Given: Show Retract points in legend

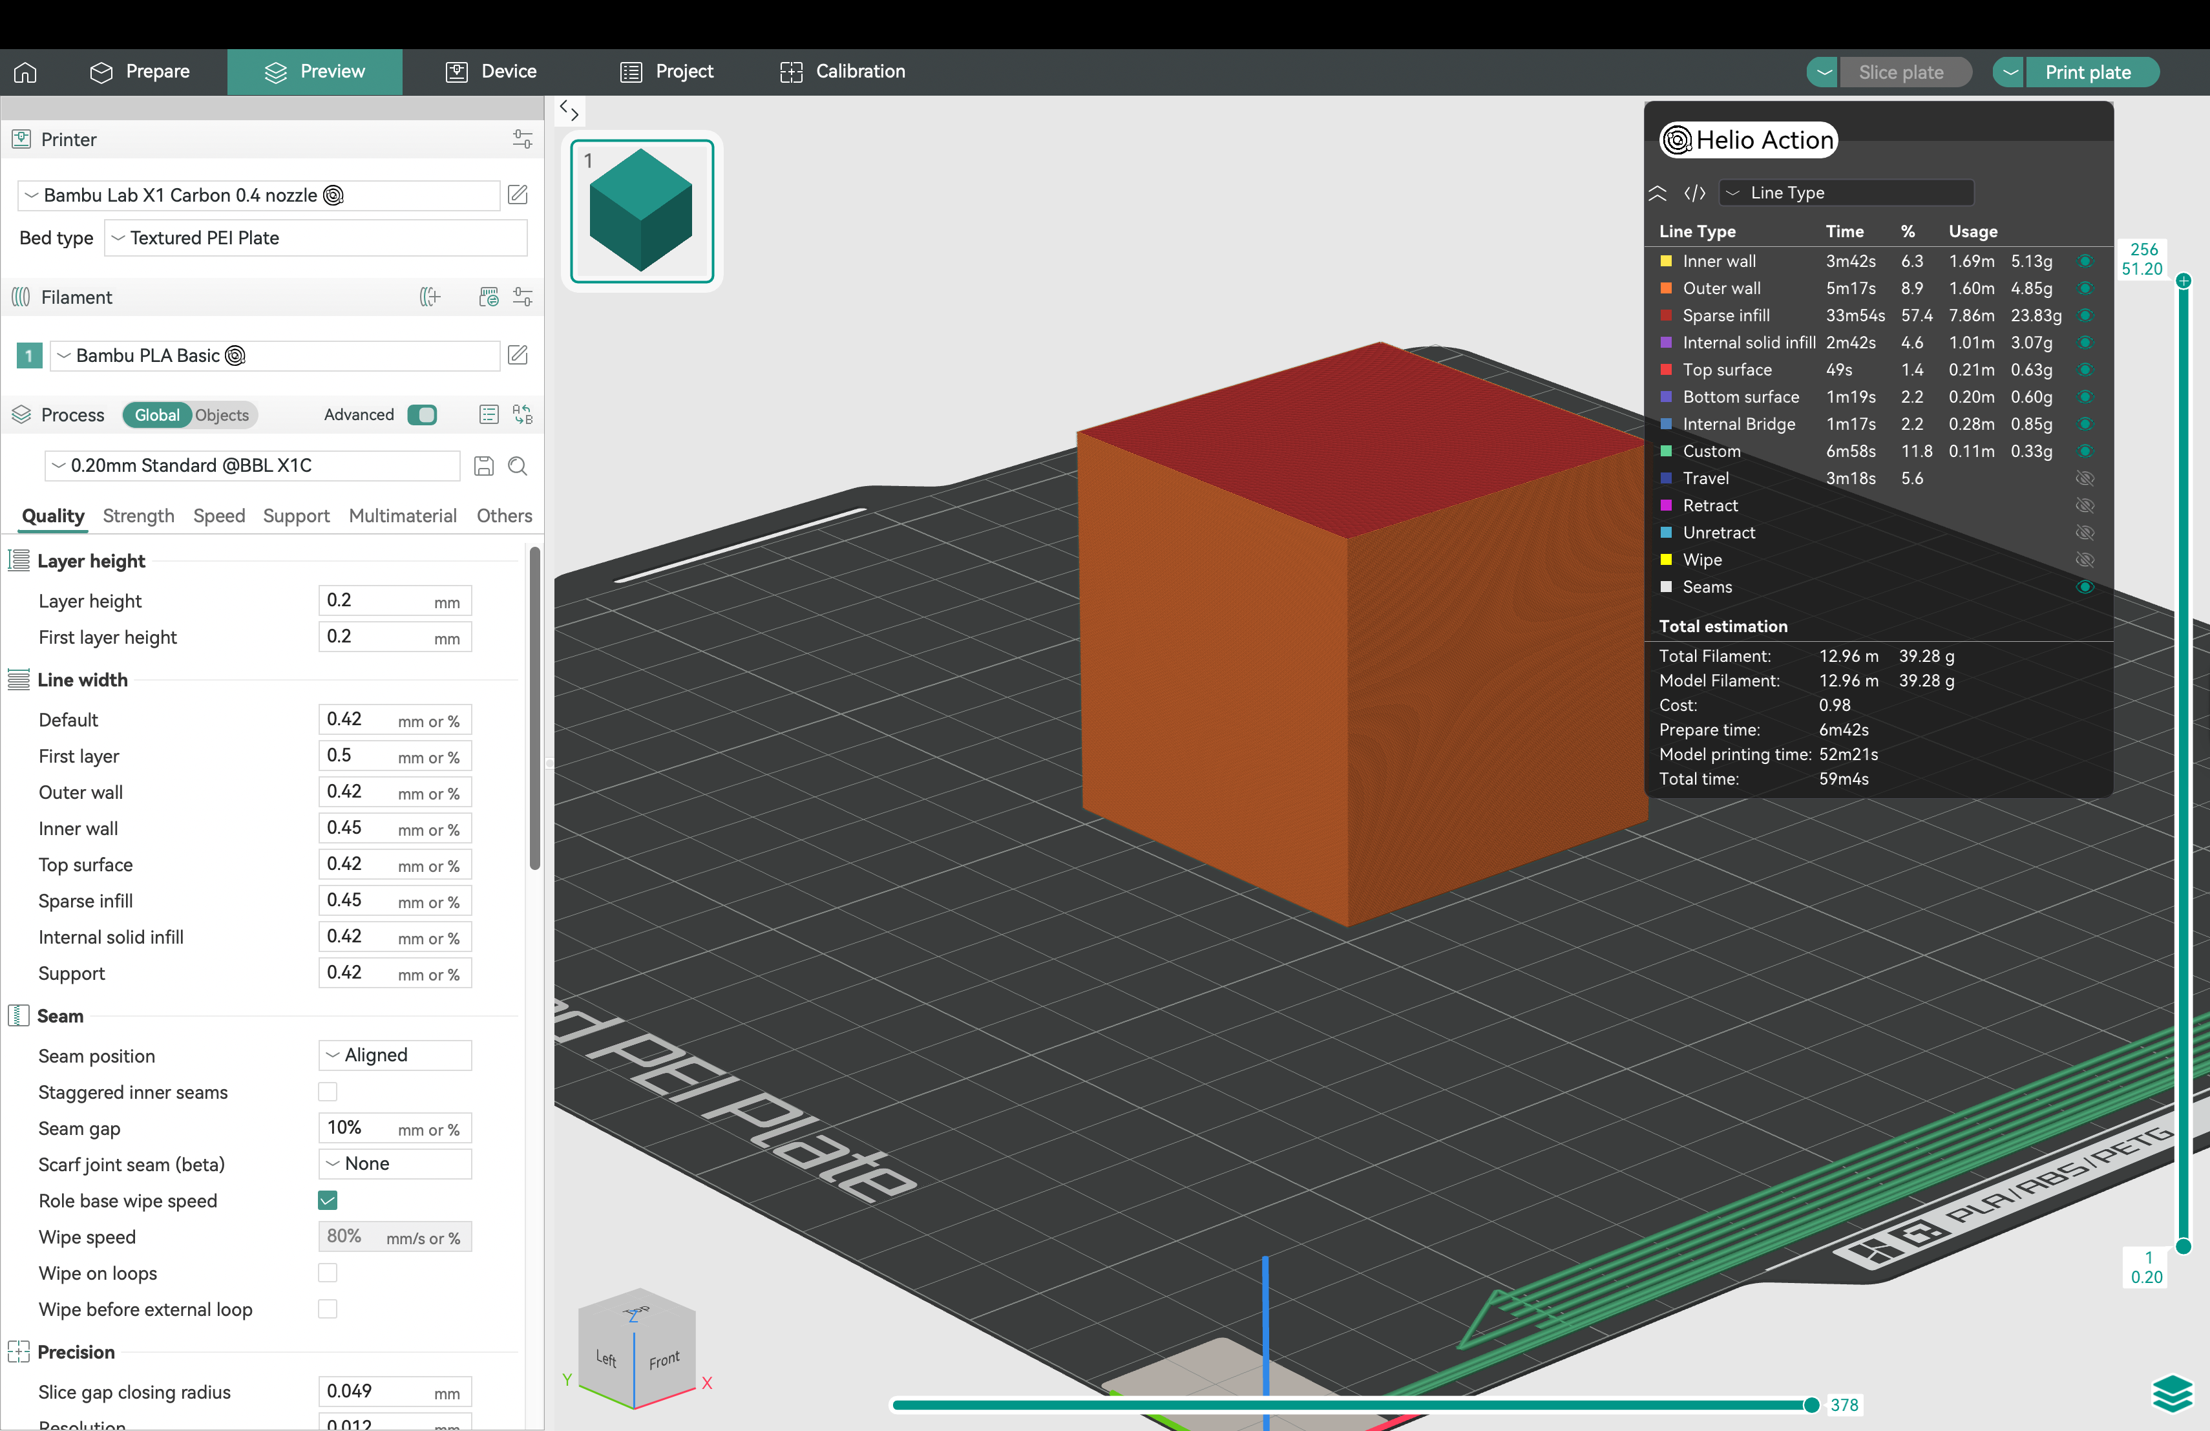Looking at the screenshot, I should pos(2085,505).
